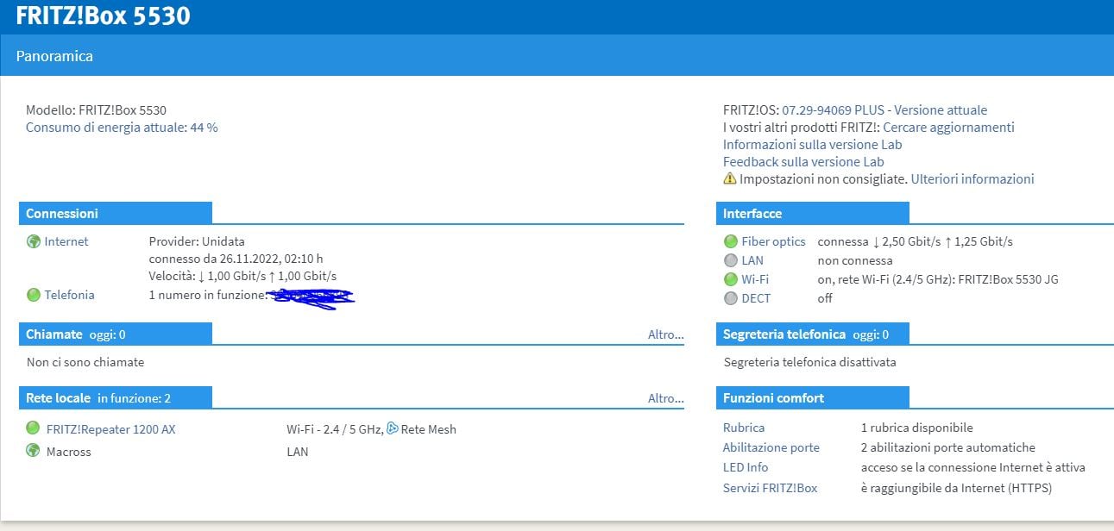Open Feedback sulla versione Lab link
1114x531 pixels.
pyautogui.click(x=803, y=162)
